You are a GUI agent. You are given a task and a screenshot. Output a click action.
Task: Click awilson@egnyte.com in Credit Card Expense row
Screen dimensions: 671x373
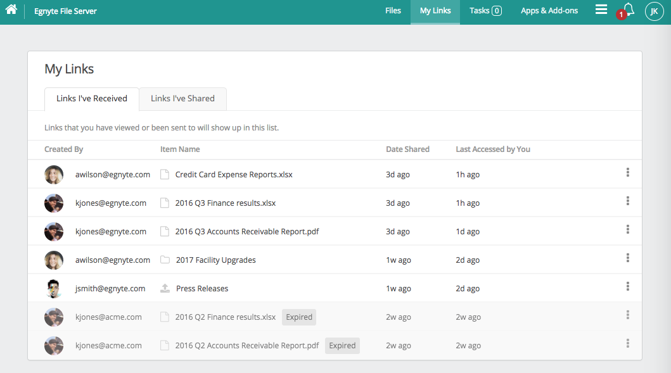(x=113, y=175)
